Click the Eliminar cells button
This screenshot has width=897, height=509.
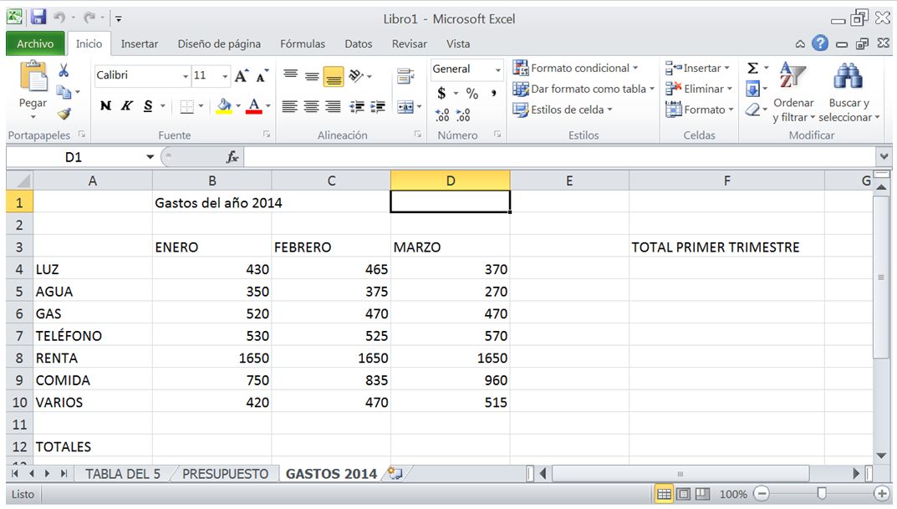point(699,89)
